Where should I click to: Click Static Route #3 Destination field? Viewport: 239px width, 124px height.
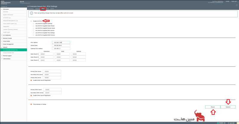tap(46, 60)
